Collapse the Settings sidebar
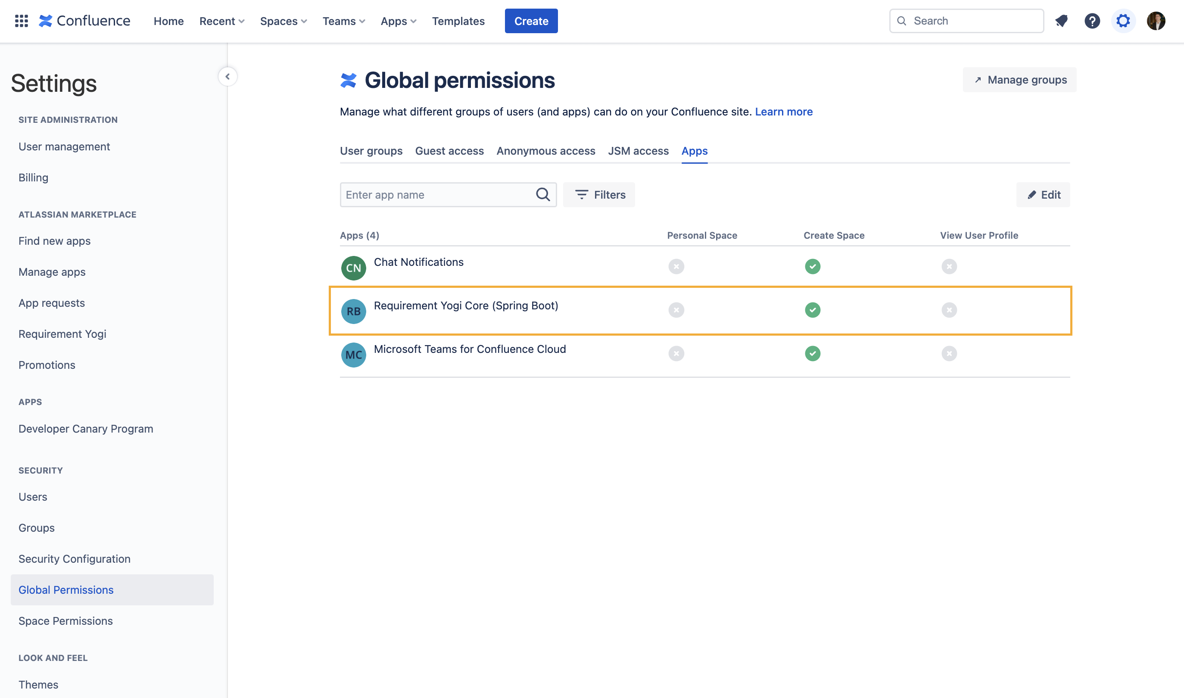 click(227, 77)
